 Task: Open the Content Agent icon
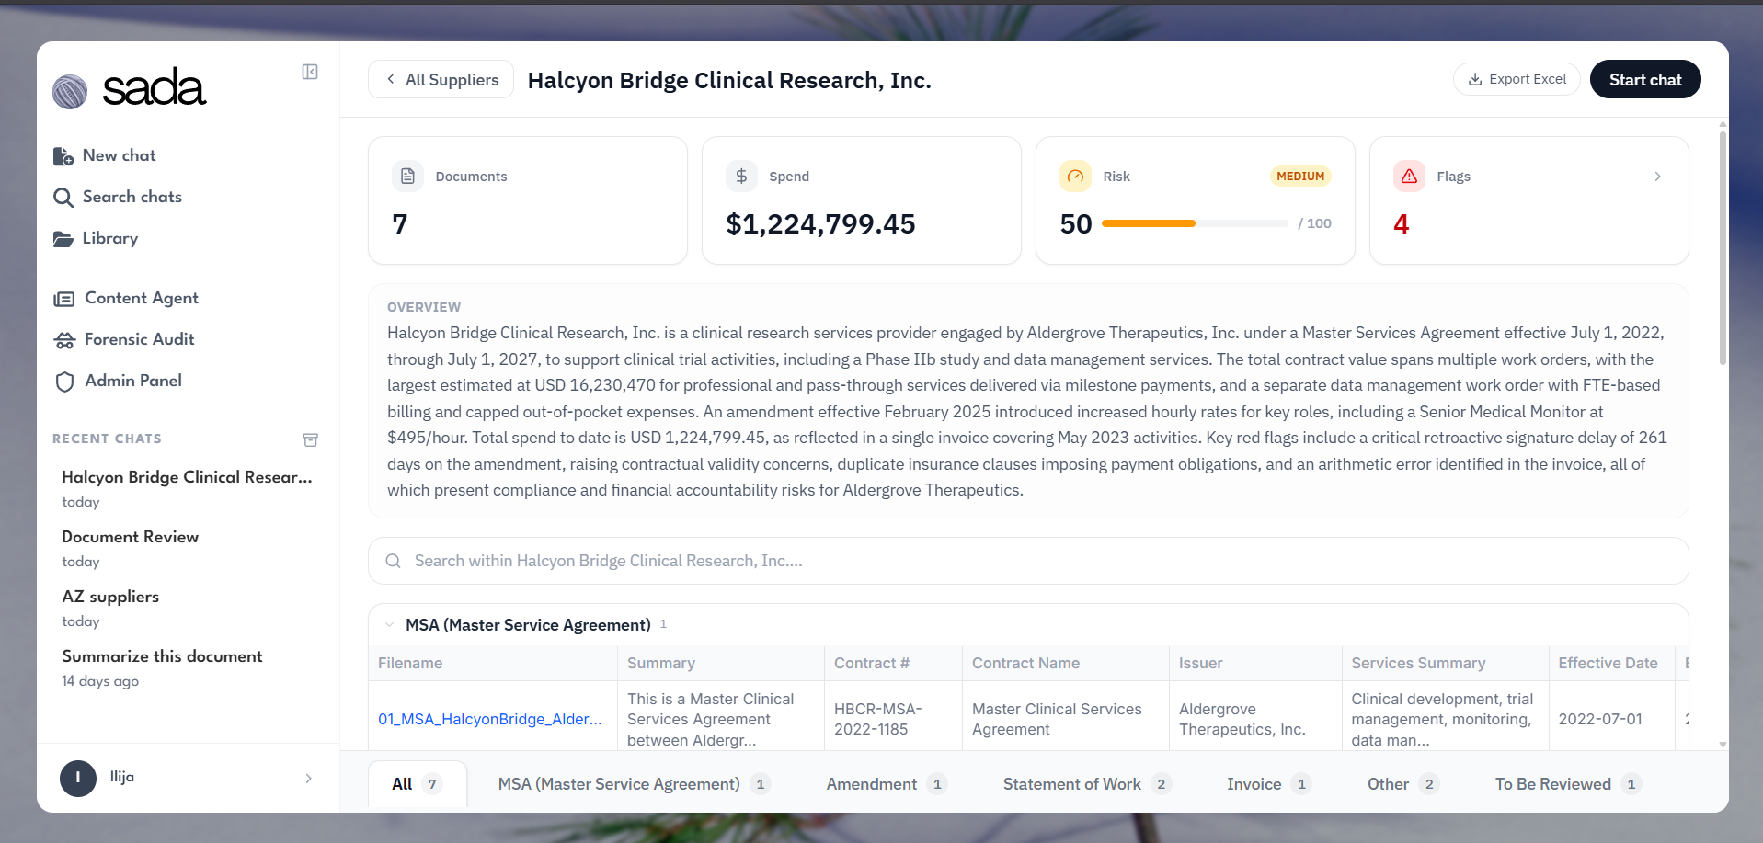click(x=64, y=299)
